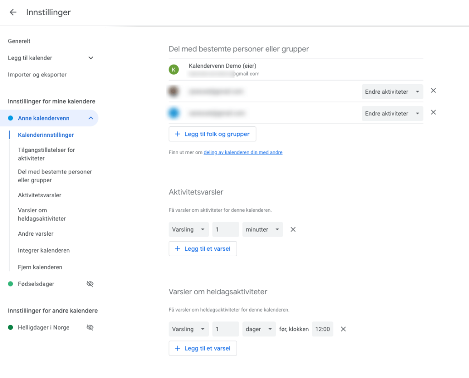Click the back arrow next to Innstillinger

pyautogui.click(x=13, y=12)
